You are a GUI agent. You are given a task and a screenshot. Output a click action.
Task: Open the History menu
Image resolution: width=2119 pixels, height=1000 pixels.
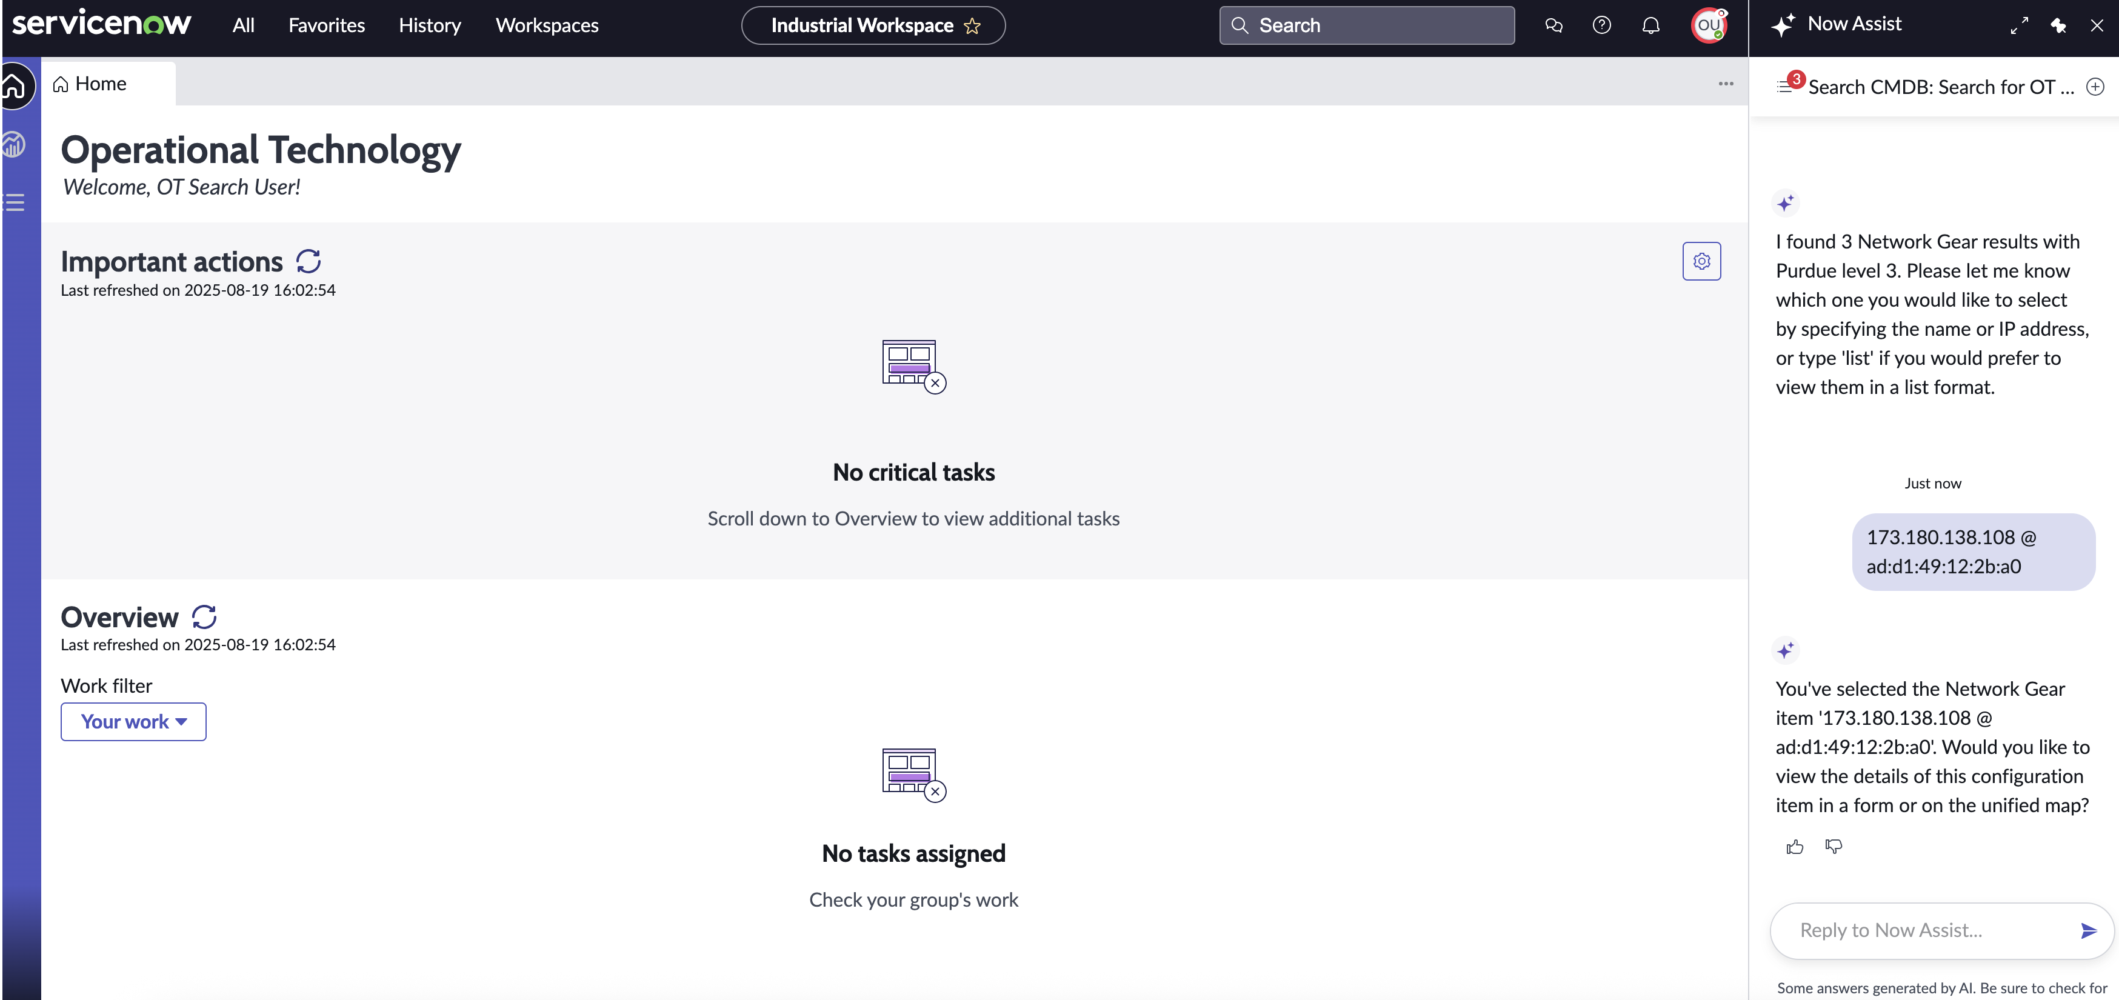coord(429,25)
